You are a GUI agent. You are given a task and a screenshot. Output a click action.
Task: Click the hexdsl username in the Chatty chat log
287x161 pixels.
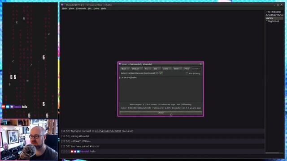tap(85, 151)
